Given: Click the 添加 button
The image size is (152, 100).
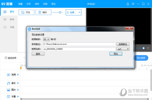Looking at the screenshot, I should pyautogui.click(x=26, y=12).
